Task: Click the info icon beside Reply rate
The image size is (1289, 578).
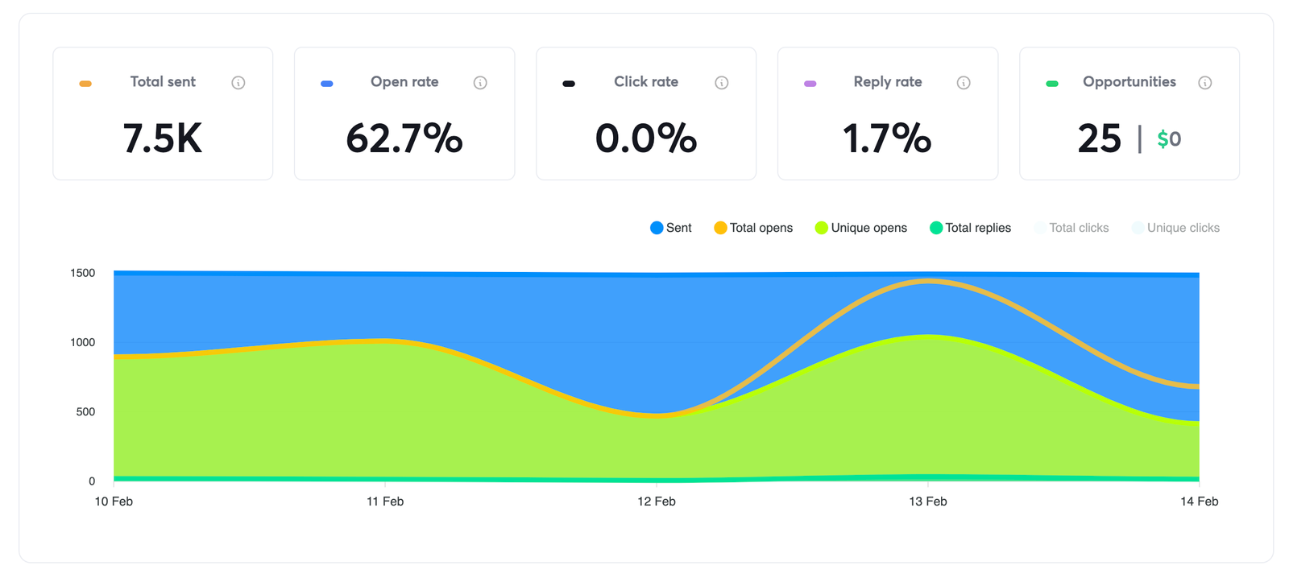Action: pos(964,83)
